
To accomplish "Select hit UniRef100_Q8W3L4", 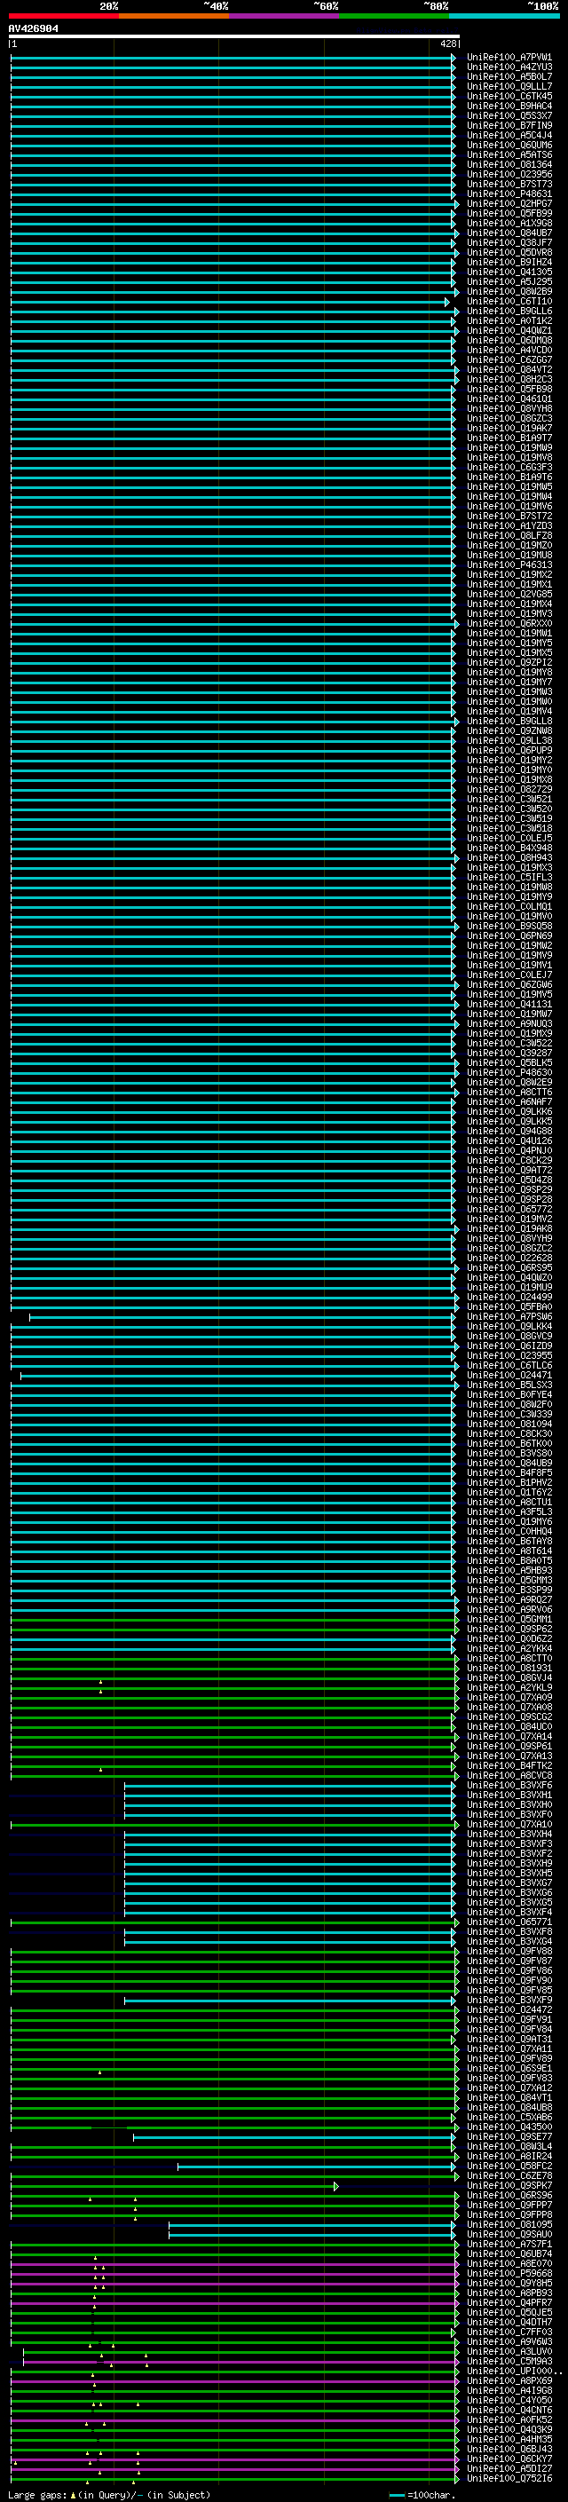I will [509, 2145].
